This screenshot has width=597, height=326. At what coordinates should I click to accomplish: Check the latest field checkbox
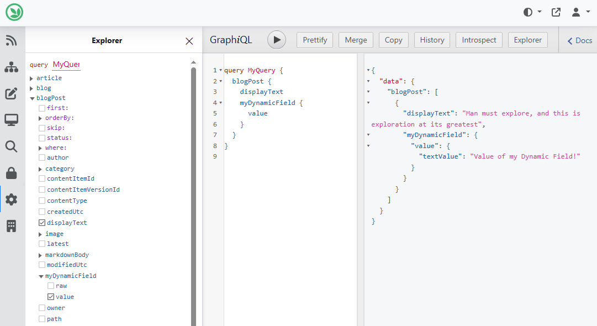[42, 244]
